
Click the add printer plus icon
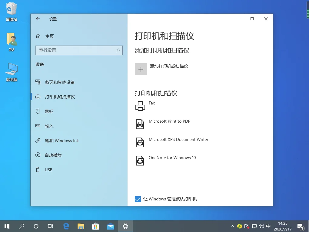141,69
